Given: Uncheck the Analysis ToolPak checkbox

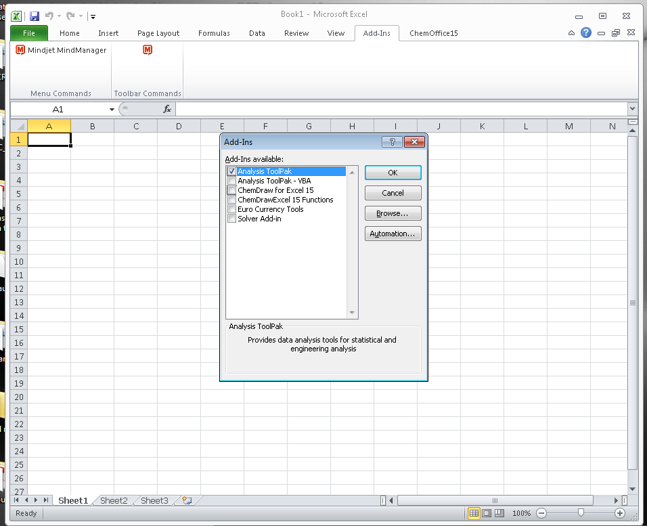Looking at the screenshot, I should pyautogui.click(x=232, y=171).
